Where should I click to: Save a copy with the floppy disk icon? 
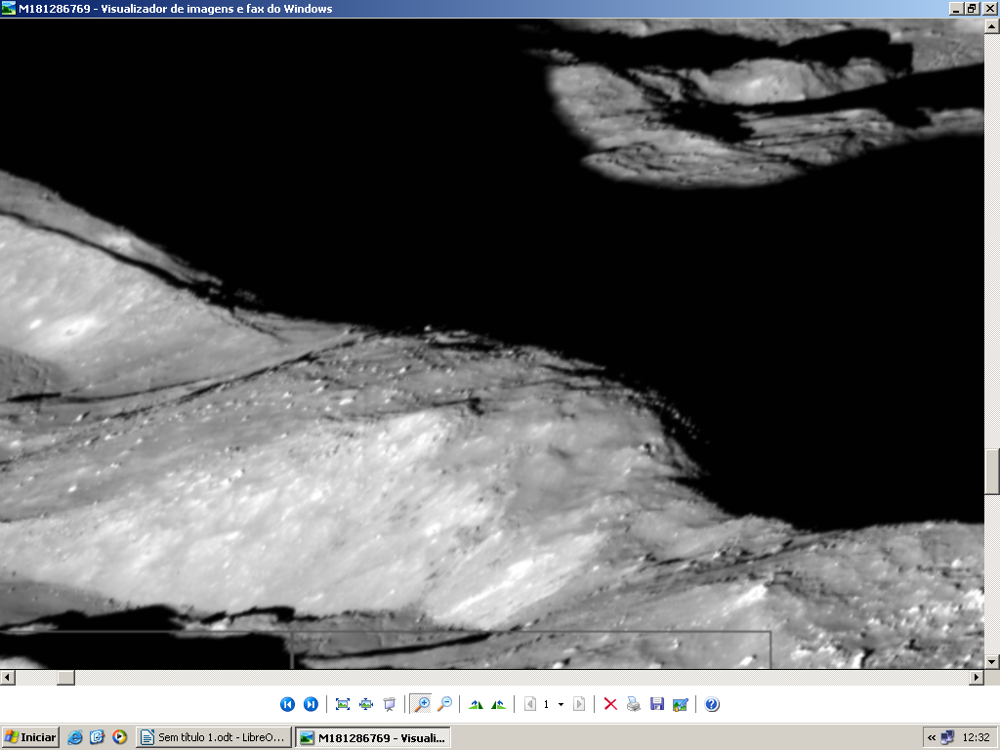click(657, 704)
